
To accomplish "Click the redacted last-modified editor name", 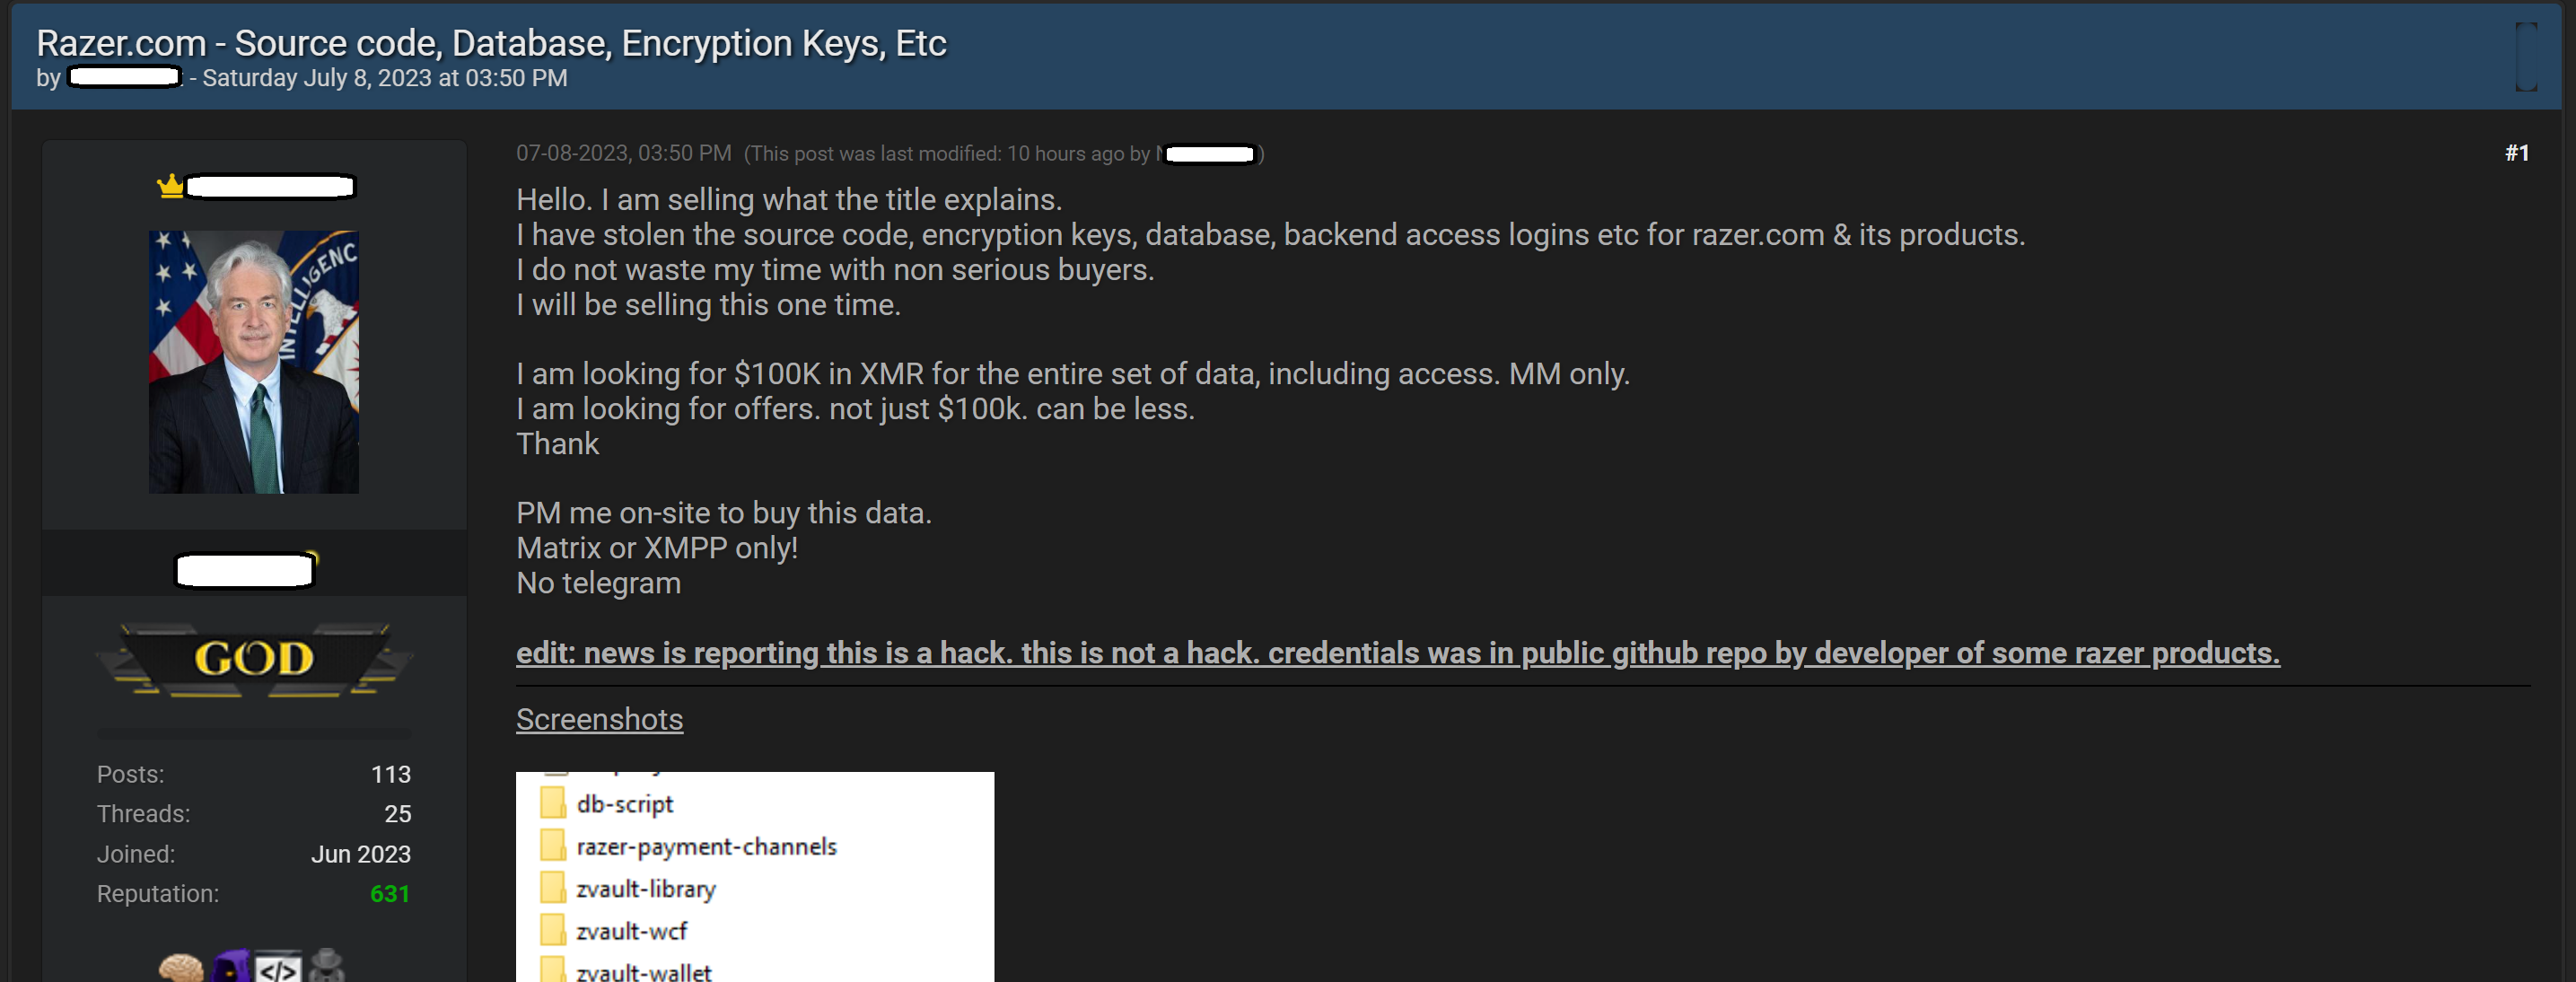I will click(x=1209, y=154).
